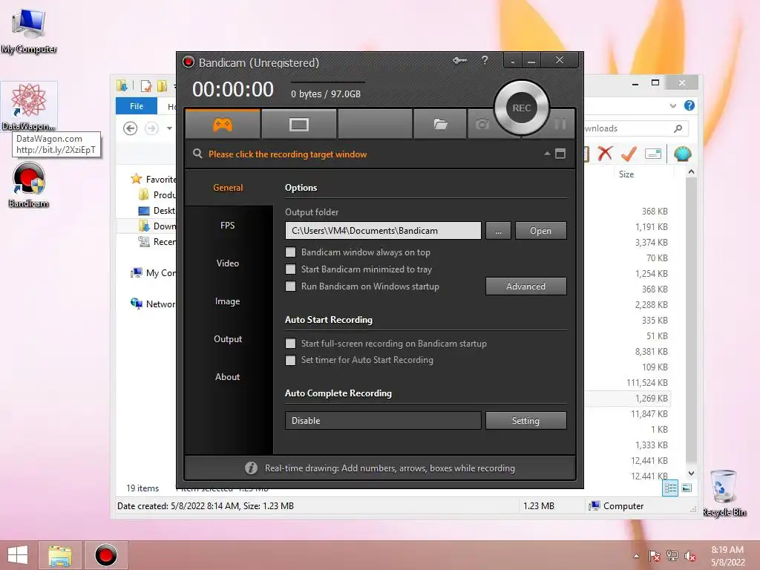Enable full-screen recording on Bandicam startup
Image resolution: width=760 pixels, height=570 pixels.
[290, 343]
